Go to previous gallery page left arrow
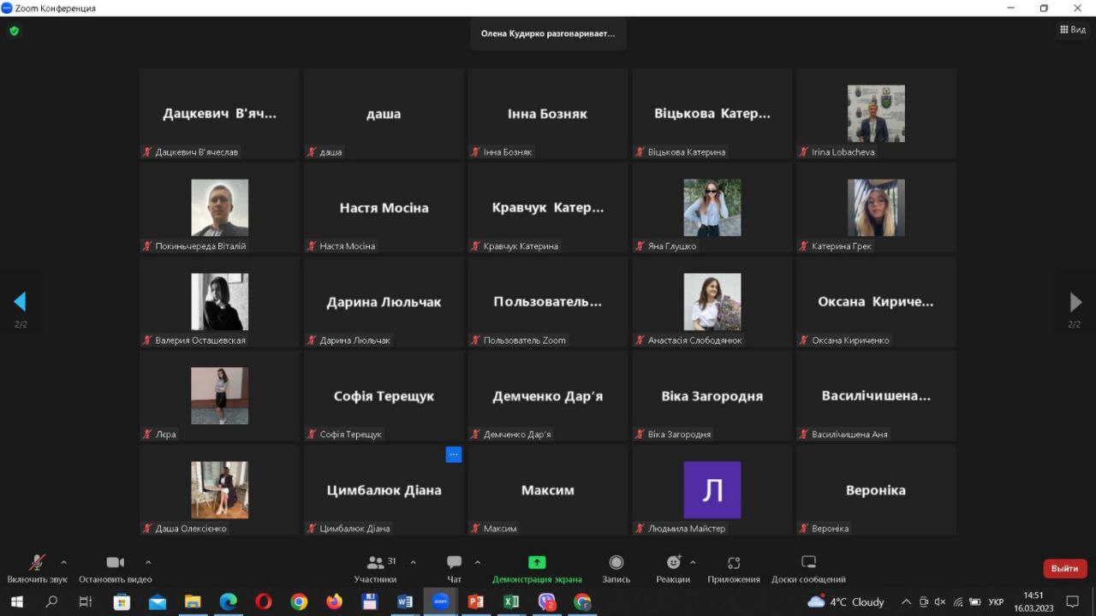Image resolution: width=1096 pixels, height=616 pixels. click(20, 302)
